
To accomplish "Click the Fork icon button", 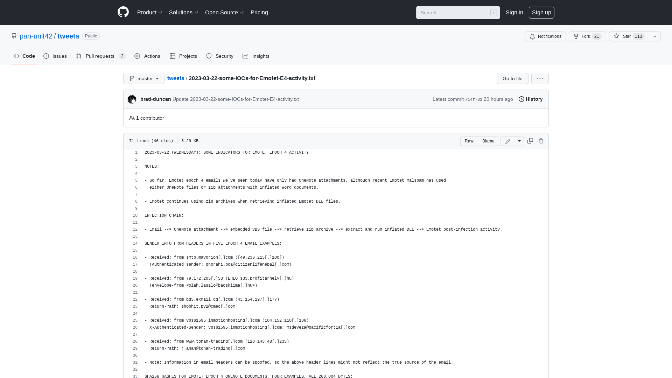I will (576, 36).
